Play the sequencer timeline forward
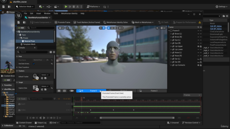This screenshot has width=230, height=129. click(44, 118)
